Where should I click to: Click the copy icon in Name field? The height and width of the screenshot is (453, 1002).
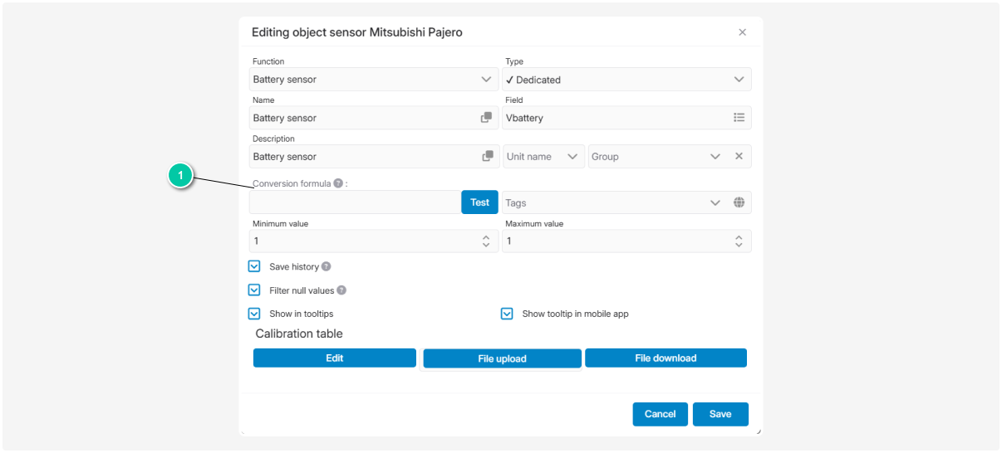tap(486, 118)
